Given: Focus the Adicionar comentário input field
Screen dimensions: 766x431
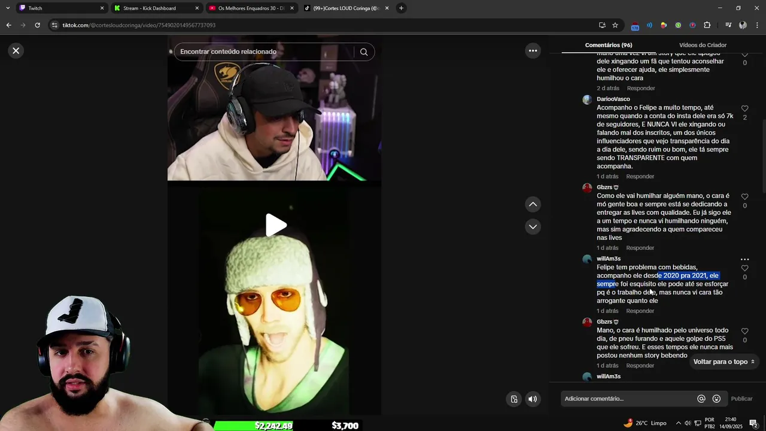Looking at the screenshot, I should click(628, 399).
